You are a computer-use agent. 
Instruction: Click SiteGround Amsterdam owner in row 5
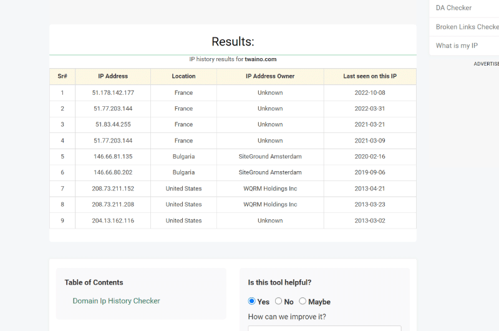click(x=270, y=156)
